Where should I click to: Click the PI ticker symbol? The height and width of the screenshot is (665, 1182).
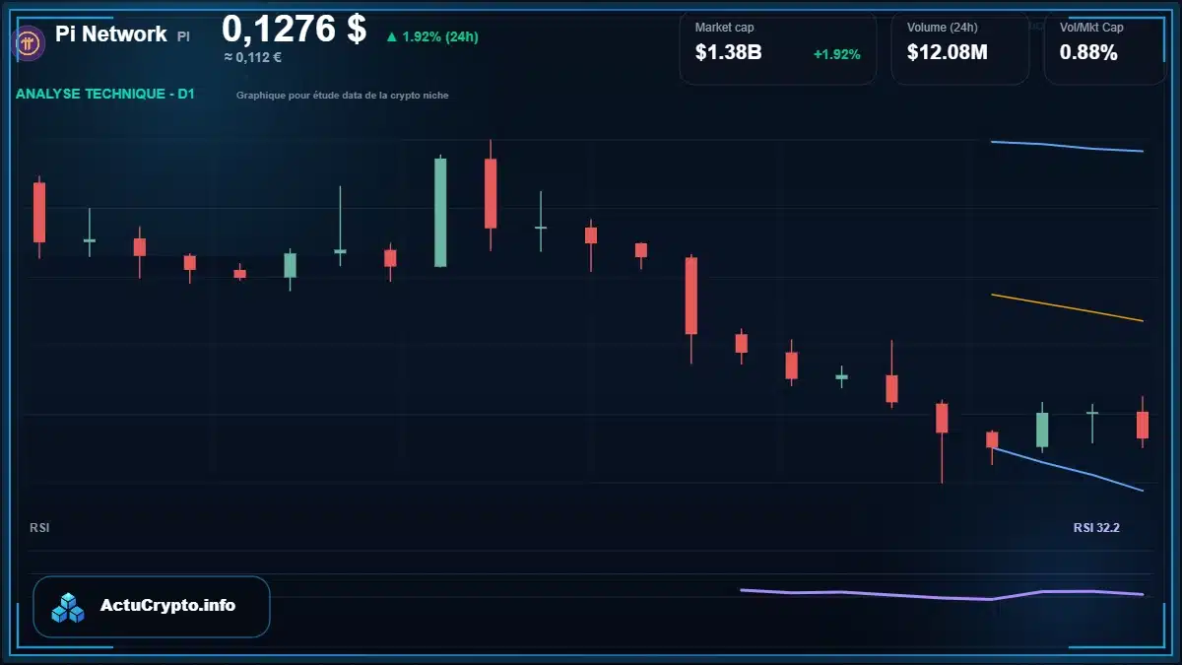coord(183,36)
